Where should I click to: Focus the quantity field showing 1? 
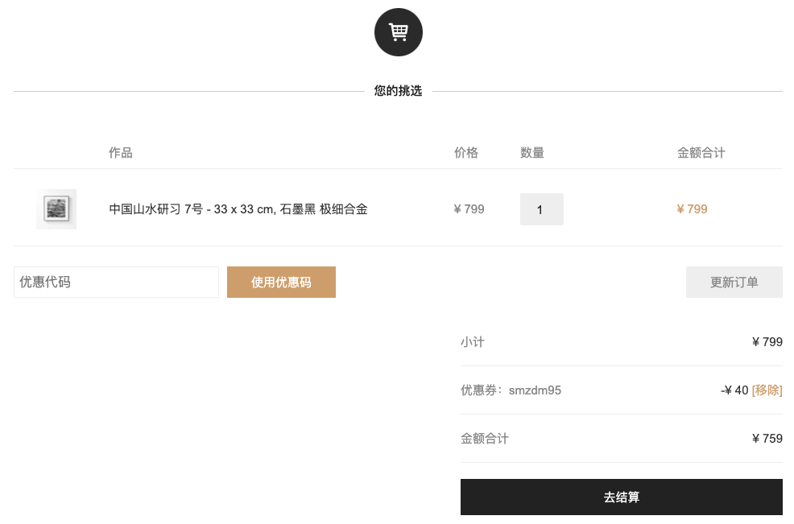click(541, 209)
